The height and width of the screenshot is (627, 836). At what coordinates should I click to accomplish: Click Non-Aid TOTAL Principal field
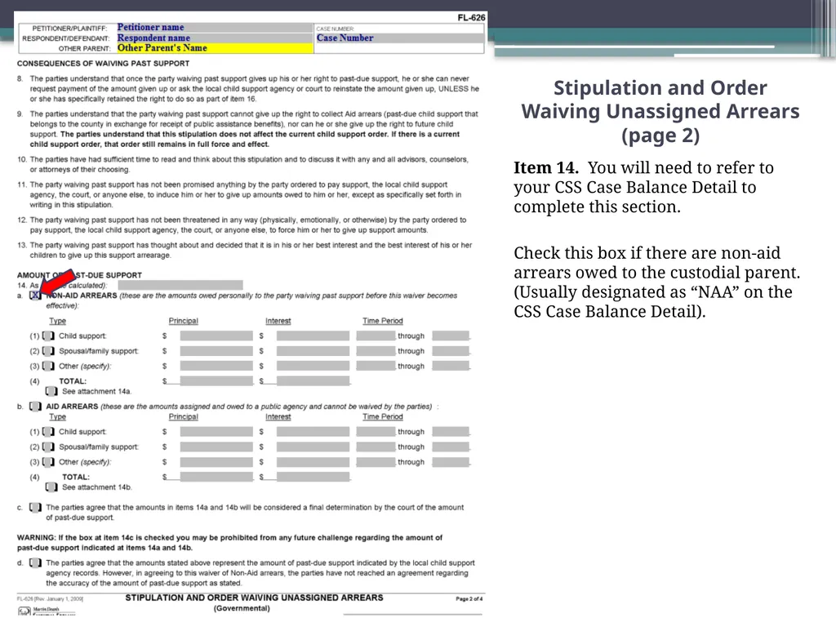(x=216, y=380)
